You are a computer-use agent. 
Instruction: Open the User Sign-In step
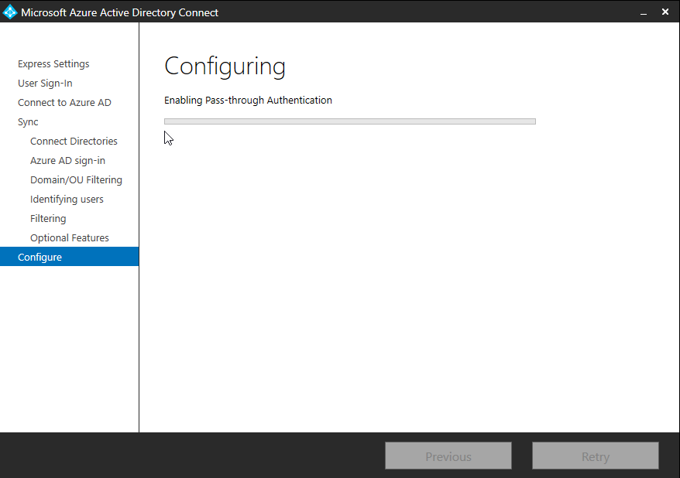pyautogui.click(x=45, y=83)
